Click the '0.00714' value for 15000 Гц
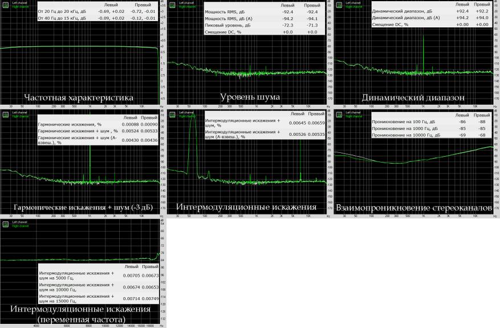 pyautogui.click(x=131, y=299)
